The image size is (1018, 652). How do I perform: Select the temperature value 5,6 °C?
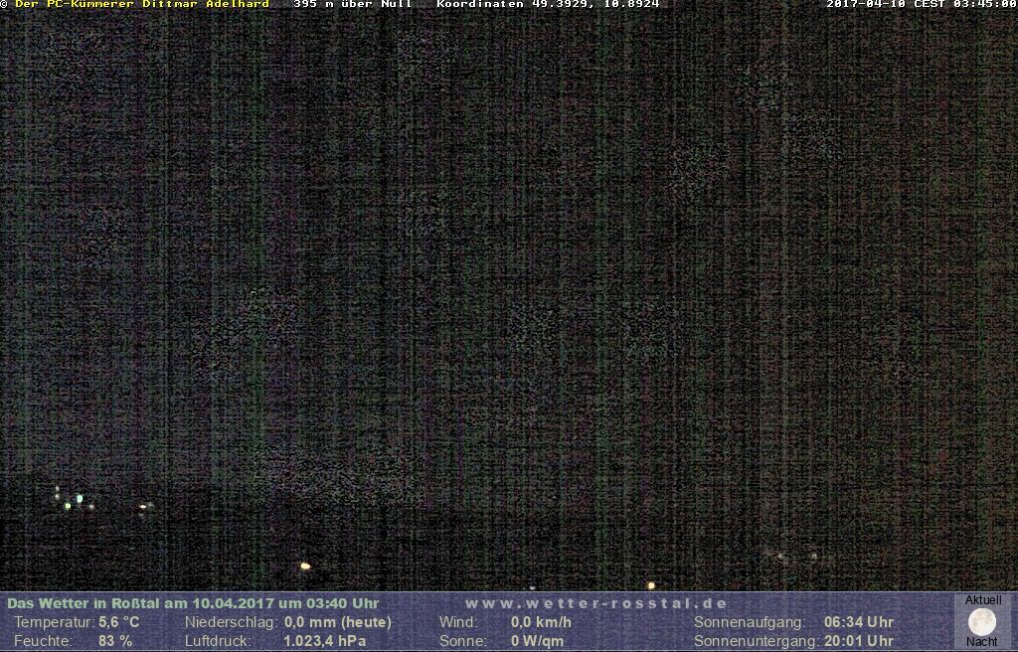[118, 622]
